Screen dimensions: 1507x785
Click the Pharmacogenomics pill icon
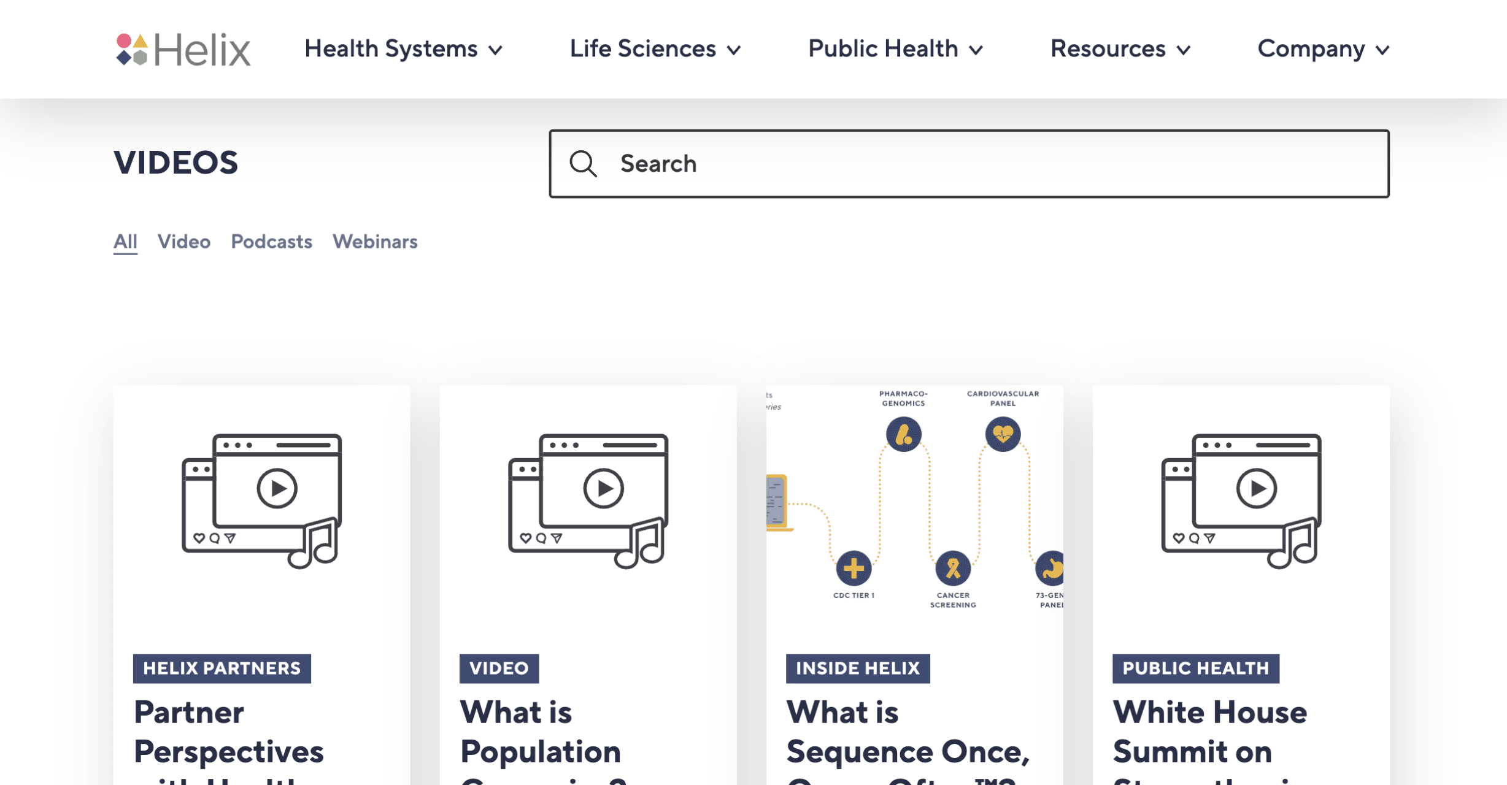pos(903,434)
